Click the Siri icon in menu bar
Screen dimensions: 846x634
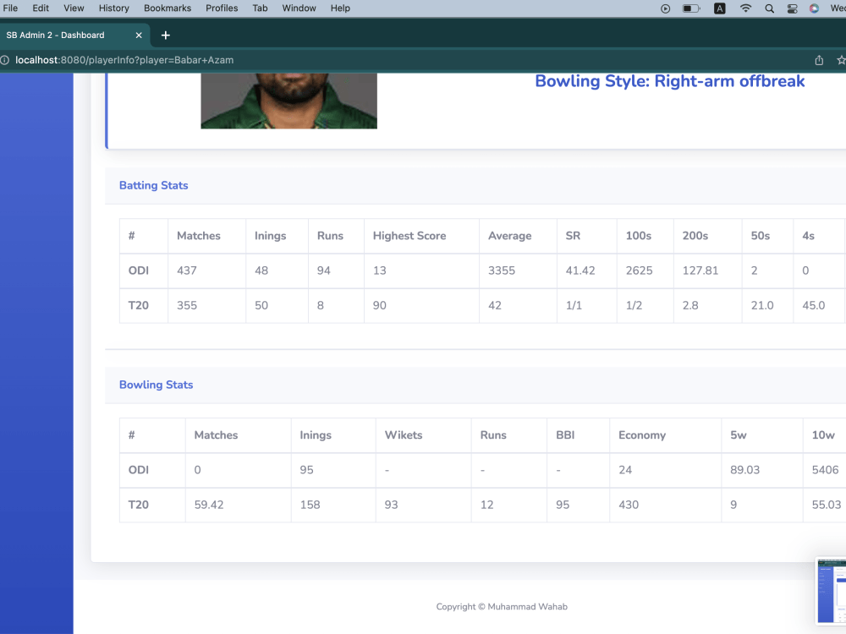[x=814, y=8]
